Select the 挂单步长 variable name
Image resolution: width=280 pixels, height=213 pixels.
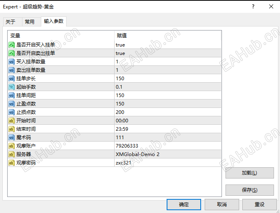pos(26,79)
